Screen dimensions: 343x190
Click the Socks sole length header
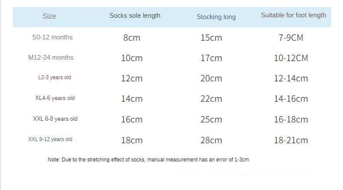(135, 16)
